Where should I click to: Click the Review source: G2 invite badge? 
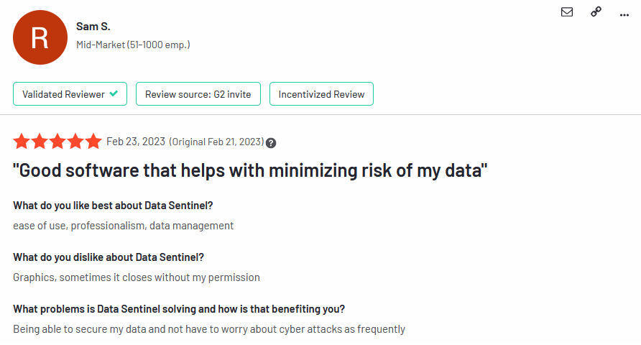click(198, 94)
